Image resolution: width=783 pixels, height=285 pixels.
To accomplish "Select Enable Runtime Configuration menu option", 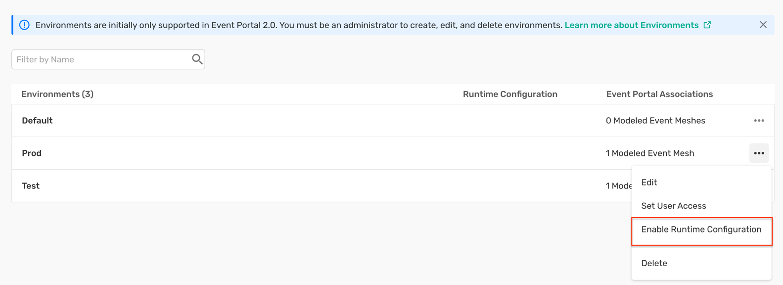I will (701, 230).
